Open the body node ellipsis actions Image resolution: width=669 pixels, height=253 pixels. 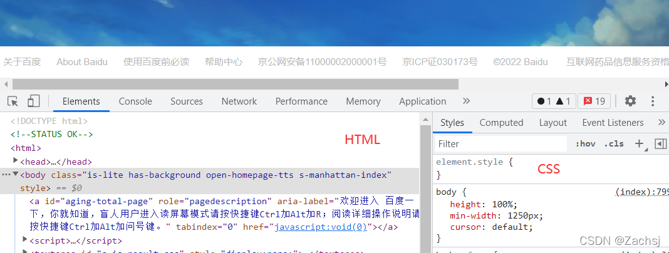[6, 175]
